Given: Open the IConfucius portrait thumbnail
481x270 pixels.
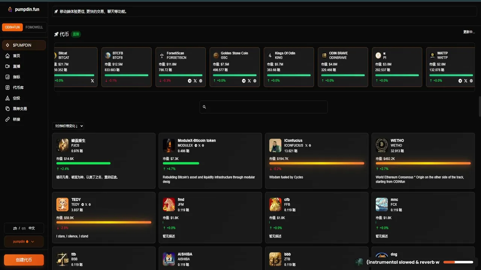Looking at the screenshot, I should (275, 145).
